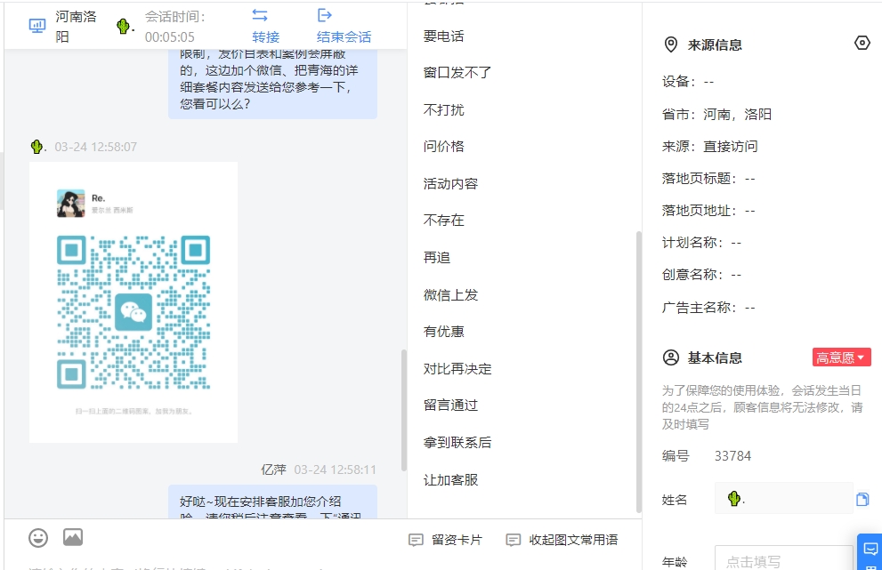The image size is (882, 570).
Task: Click the location pin icon beside 来源信息
Action: pyautogui.click(x=670, y=44)
